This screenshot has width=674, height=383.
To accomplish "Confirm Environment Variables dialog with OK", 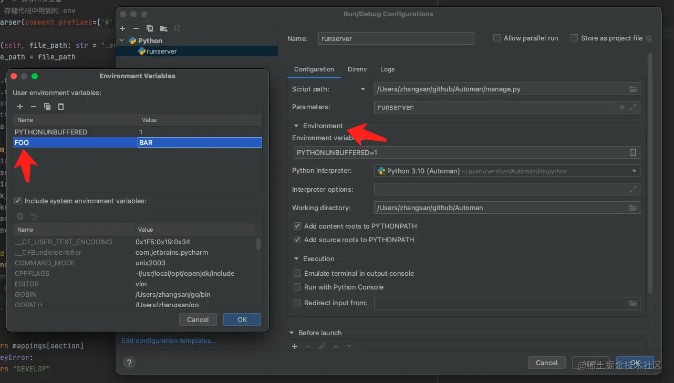I will point(242,319).
